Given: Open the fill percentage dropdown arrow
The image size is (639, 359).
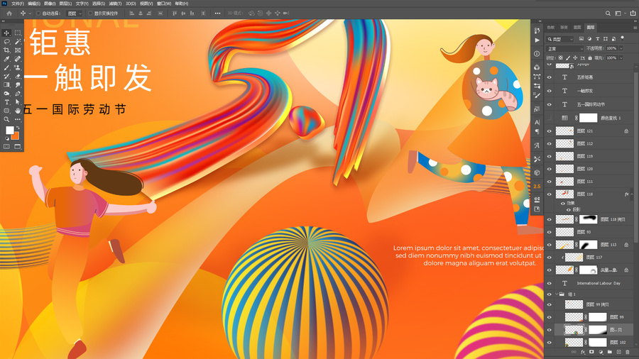Looking at the screenshot, I should pos(621,57).
